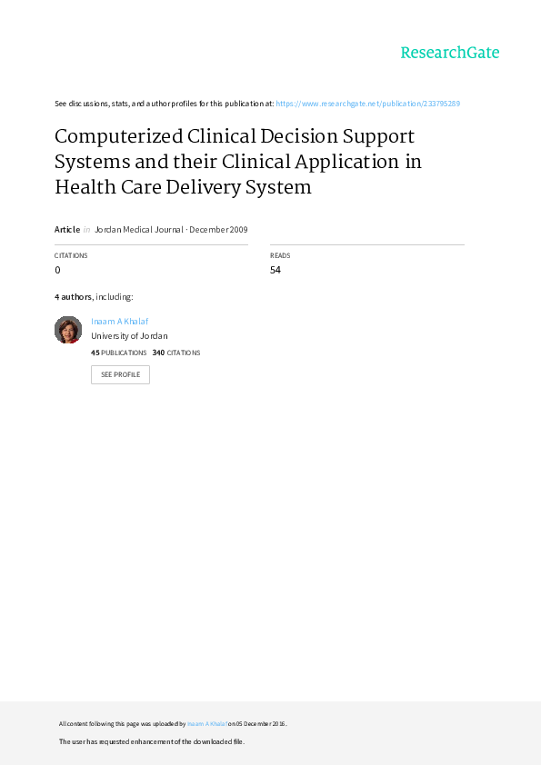
Task: Open the Inaam A Khalaf author name link
Action: coord(120,321)
